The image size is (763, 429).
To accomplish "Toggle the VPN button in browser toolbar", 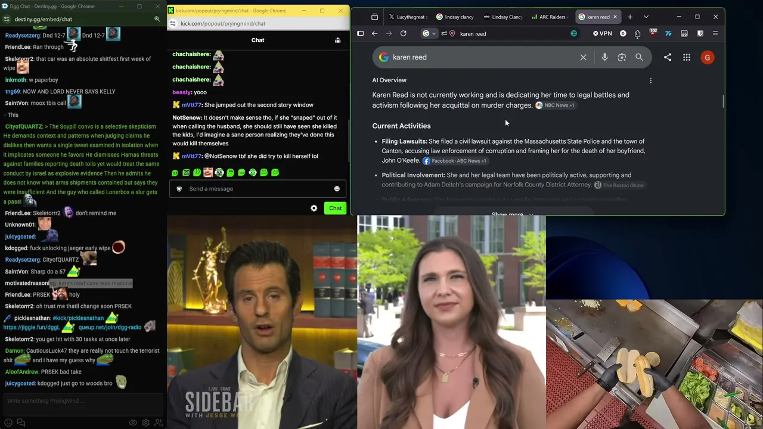I will click(x=603, y=33).
